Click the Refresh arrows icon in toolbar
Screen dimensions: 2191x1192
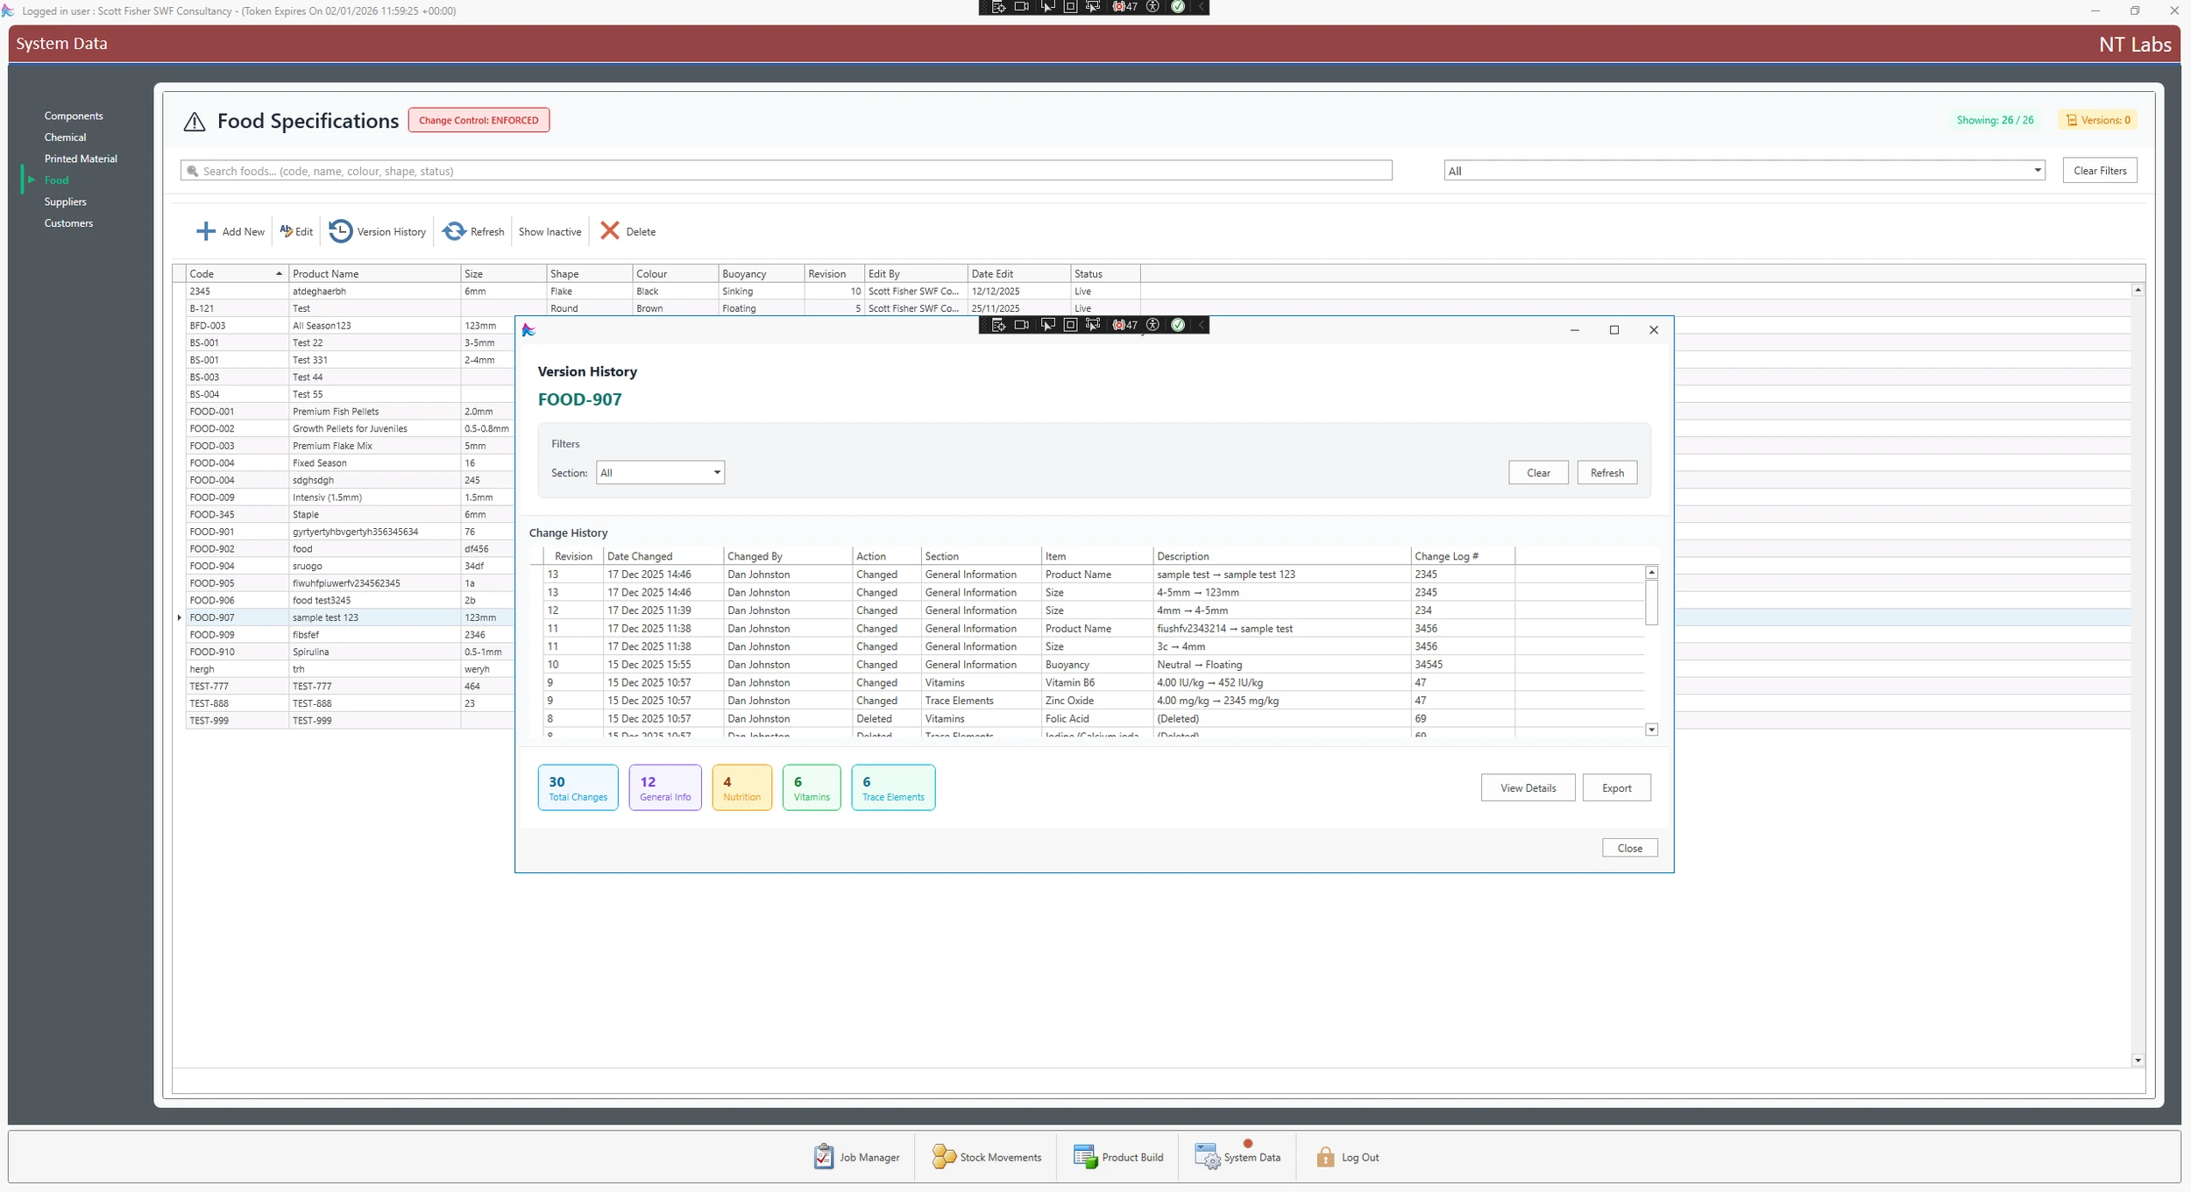[454, 231]
